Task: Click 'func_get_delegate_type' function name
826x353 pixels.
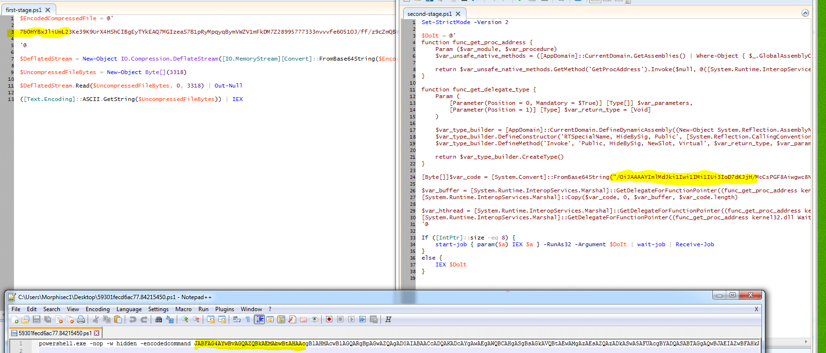Action: click(491, 89)
